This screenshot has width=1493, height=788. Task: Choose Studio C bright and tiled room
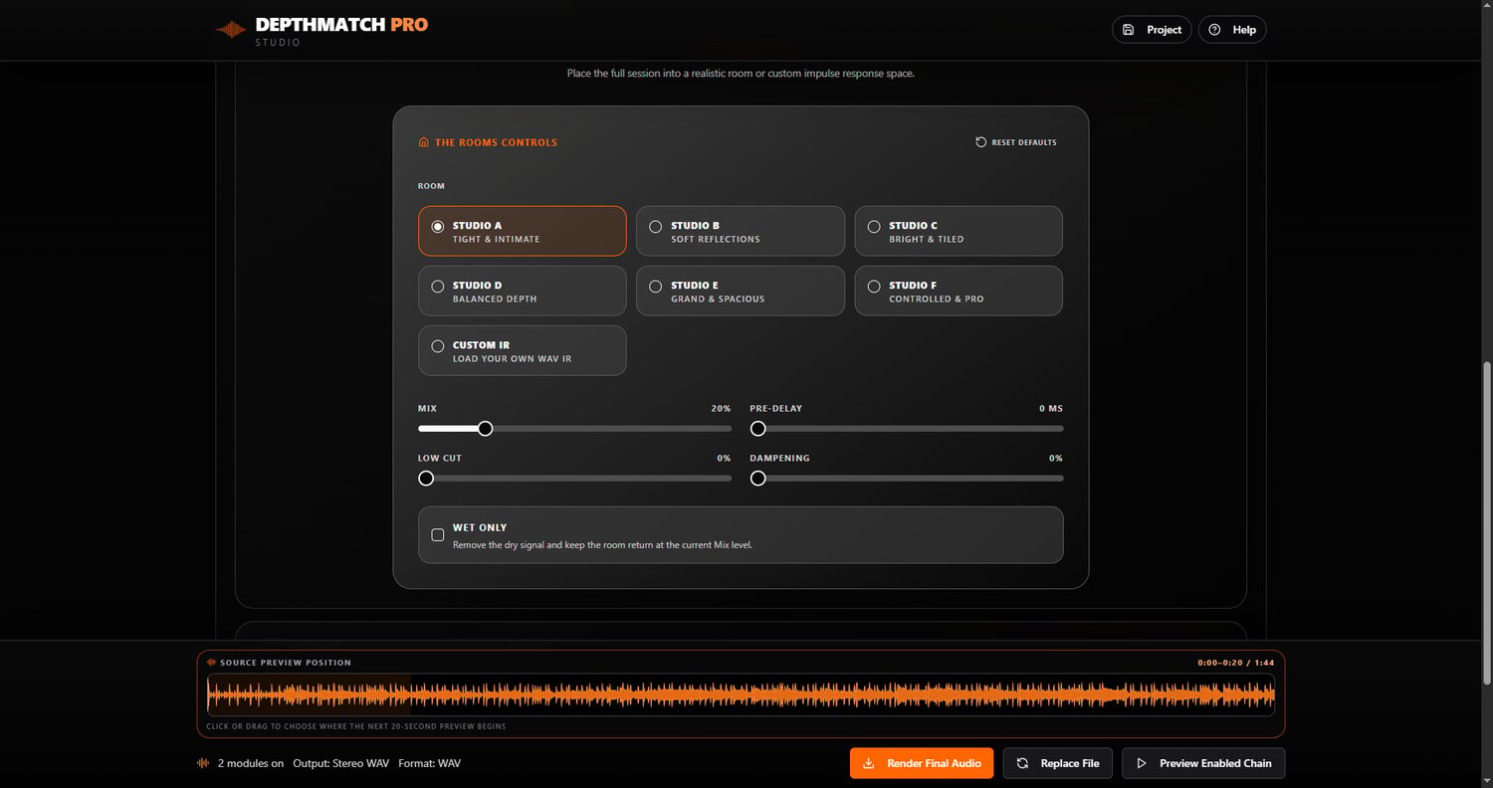pos(959,231)
